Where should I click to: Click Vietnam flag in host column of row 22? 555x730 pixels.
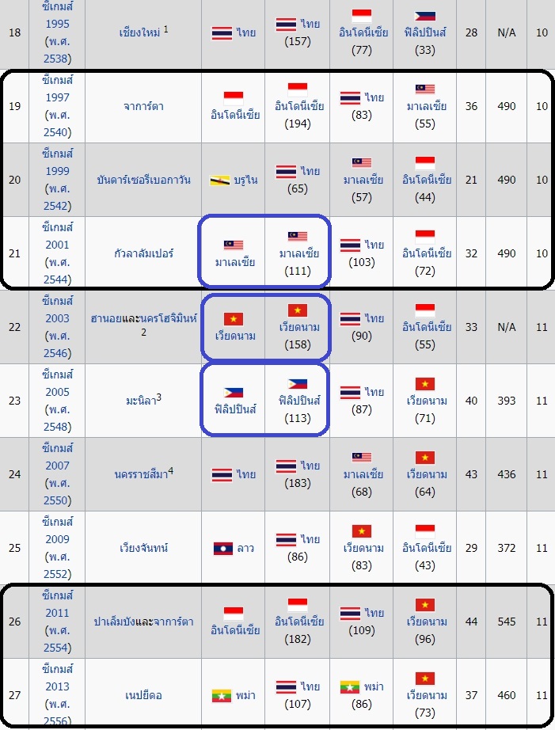(234, 319)
